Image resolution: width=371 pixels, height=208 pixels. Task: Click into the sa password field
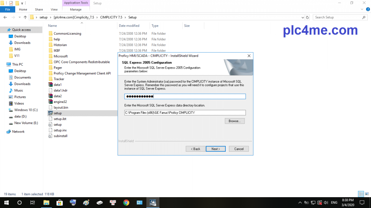(x=185, y=96)
